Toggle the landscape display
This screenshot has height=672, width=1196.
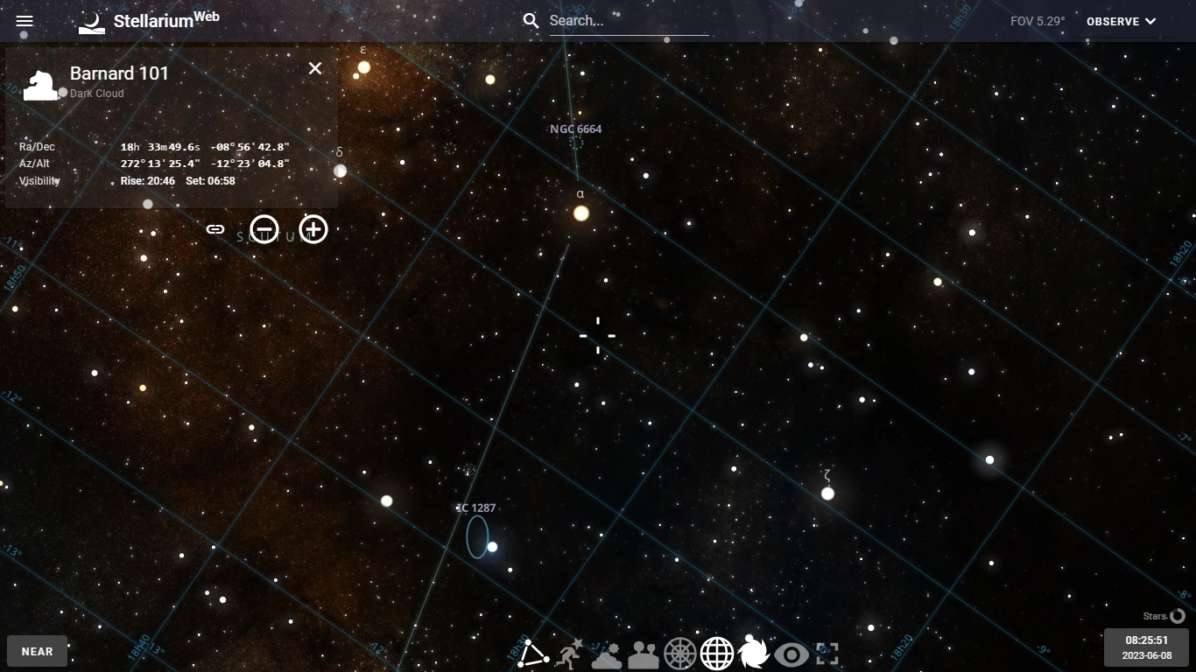pyautogui.click(x=643, y=654)
